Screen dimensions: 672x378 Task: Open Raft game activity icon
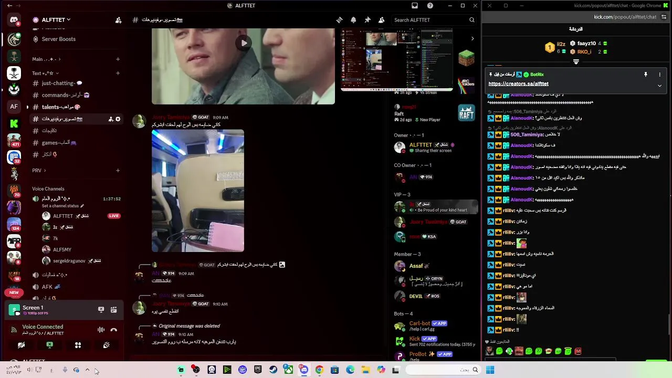pos(466,113)
